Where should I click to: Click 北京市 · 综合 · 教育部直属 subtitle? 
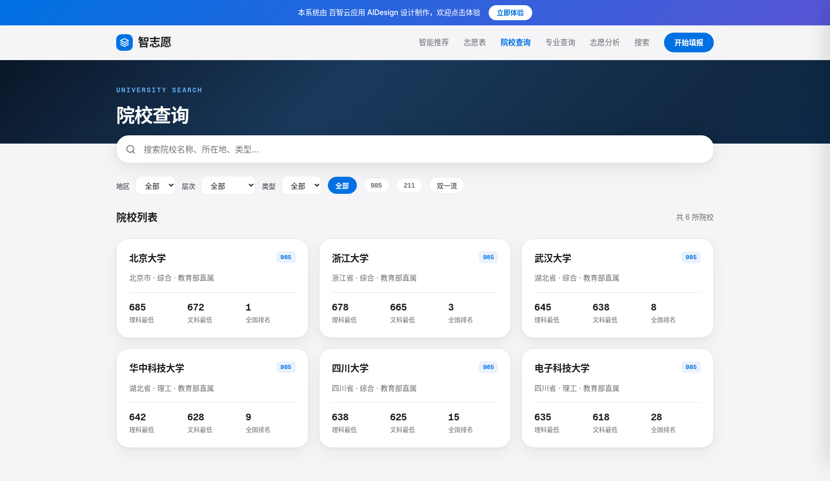pos(172,278)
